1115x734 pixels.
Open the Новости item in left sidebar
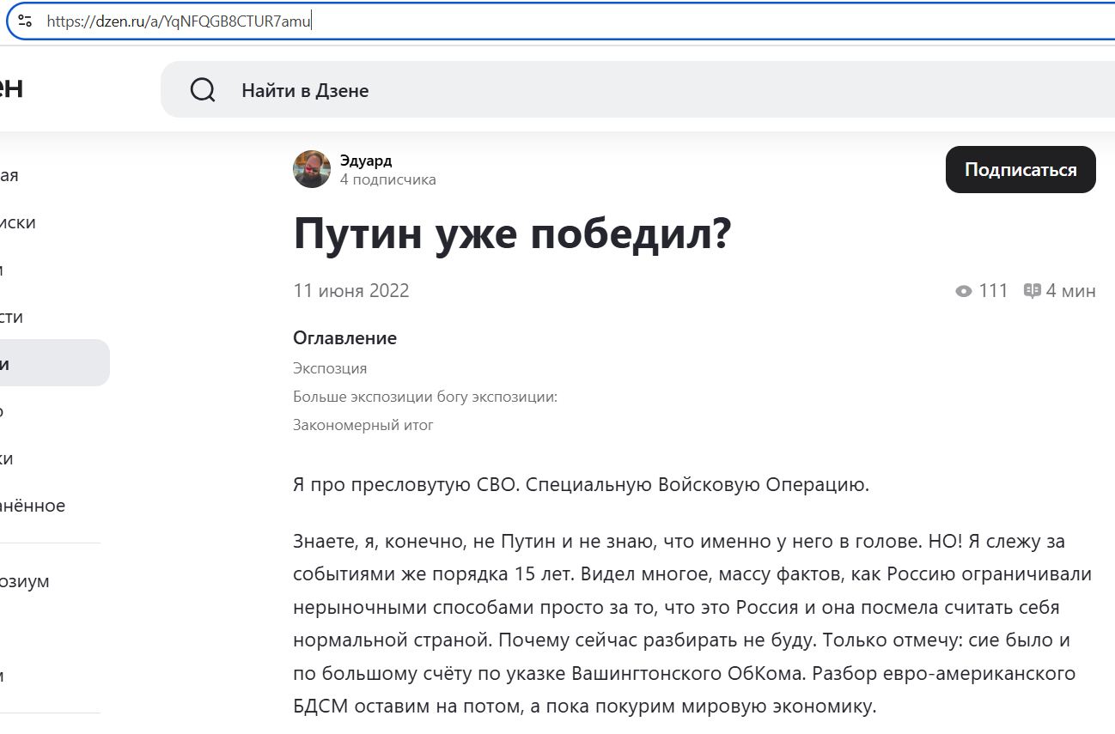(x=10, y=318)
